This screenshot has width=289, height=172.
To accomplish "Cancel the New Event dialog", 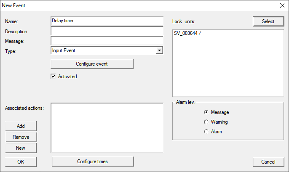I will [x=268, y=161].
